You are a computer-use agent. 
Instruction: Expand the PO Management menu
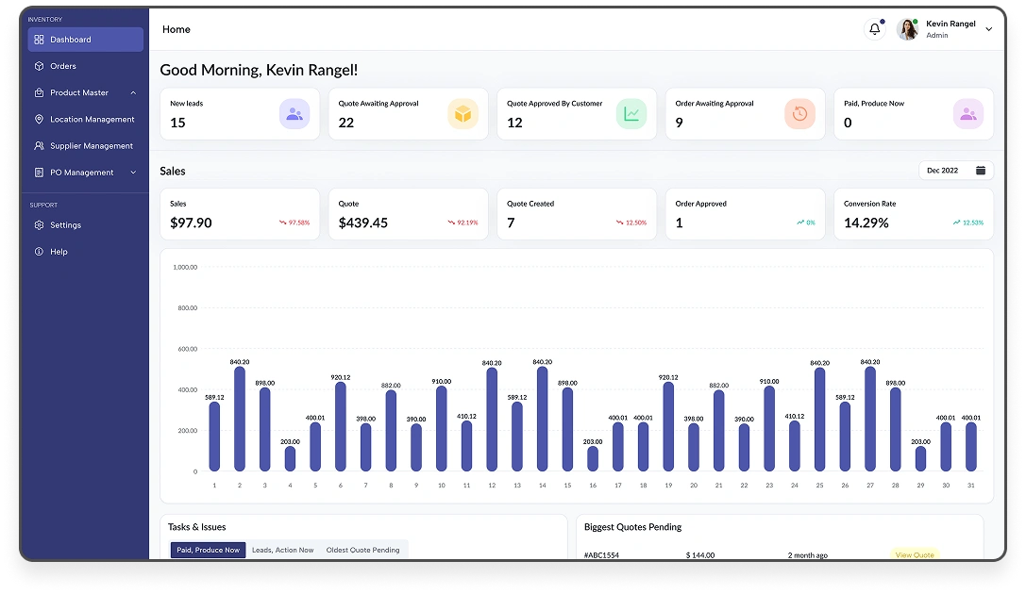133,173
